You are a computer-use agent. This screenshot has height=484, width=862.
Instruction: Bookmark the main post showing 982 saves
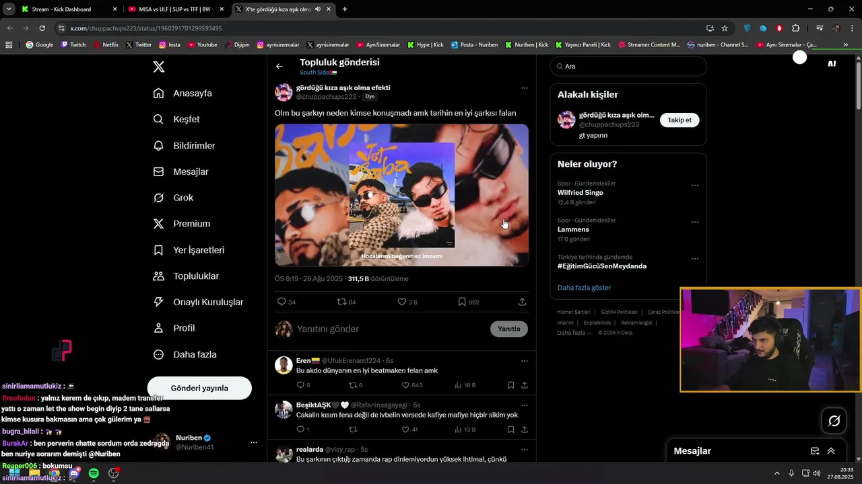[x=468, y=302]
